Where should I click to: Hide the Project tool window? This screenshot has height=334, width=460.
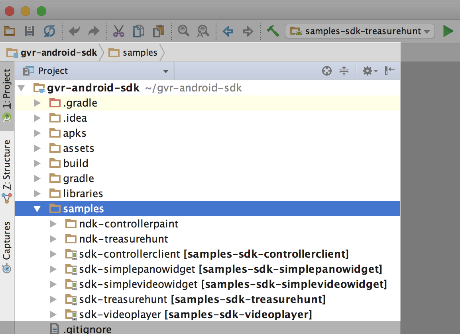coord(389,70)
